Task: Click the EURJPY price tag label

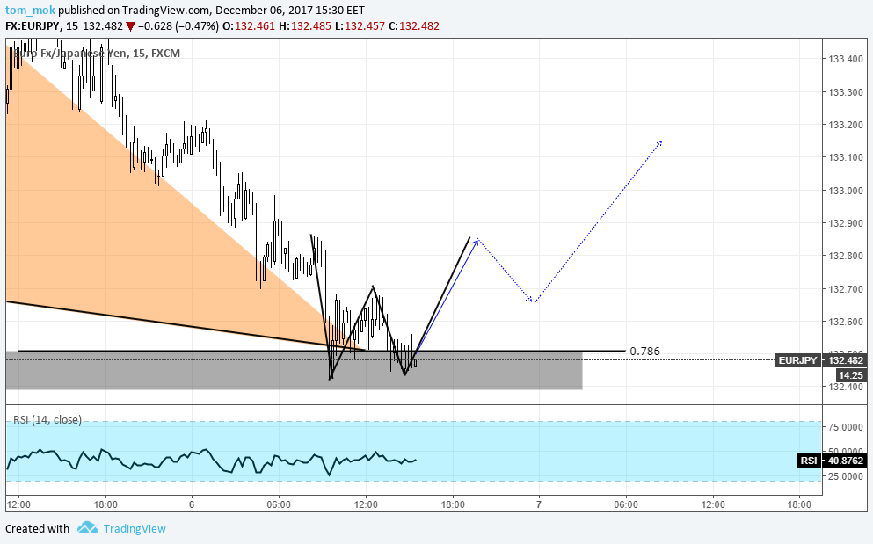Action: (797, 361)
